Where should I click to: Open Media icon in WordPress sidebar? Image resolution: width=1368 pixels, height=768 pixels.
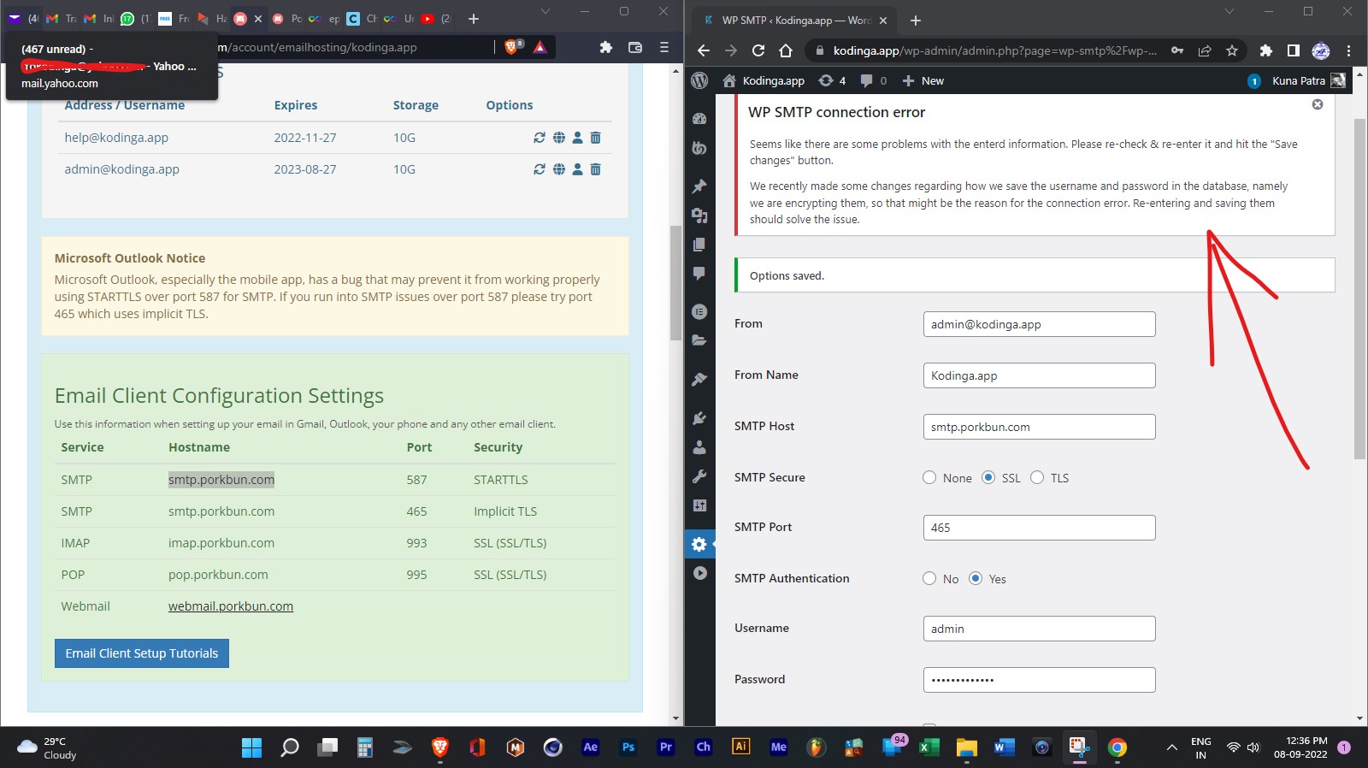point(699,215)
